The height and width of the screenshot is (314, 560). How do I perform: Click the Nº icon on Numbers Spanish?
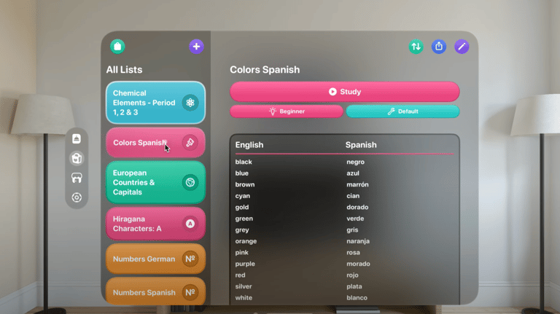tap(190, 292)
